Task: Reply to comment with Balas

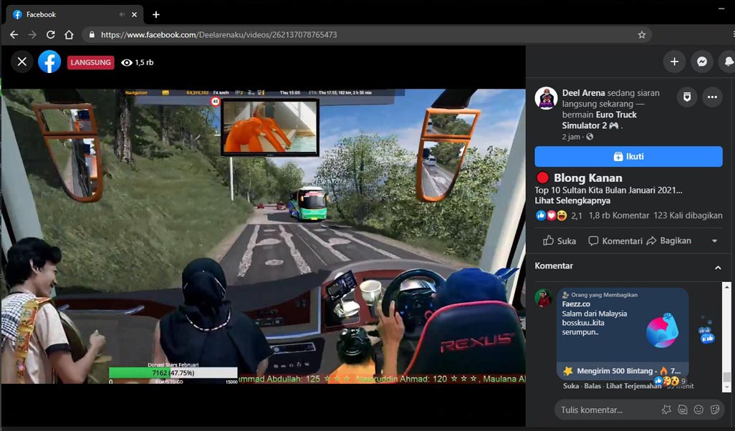Action: click(592, 386)
